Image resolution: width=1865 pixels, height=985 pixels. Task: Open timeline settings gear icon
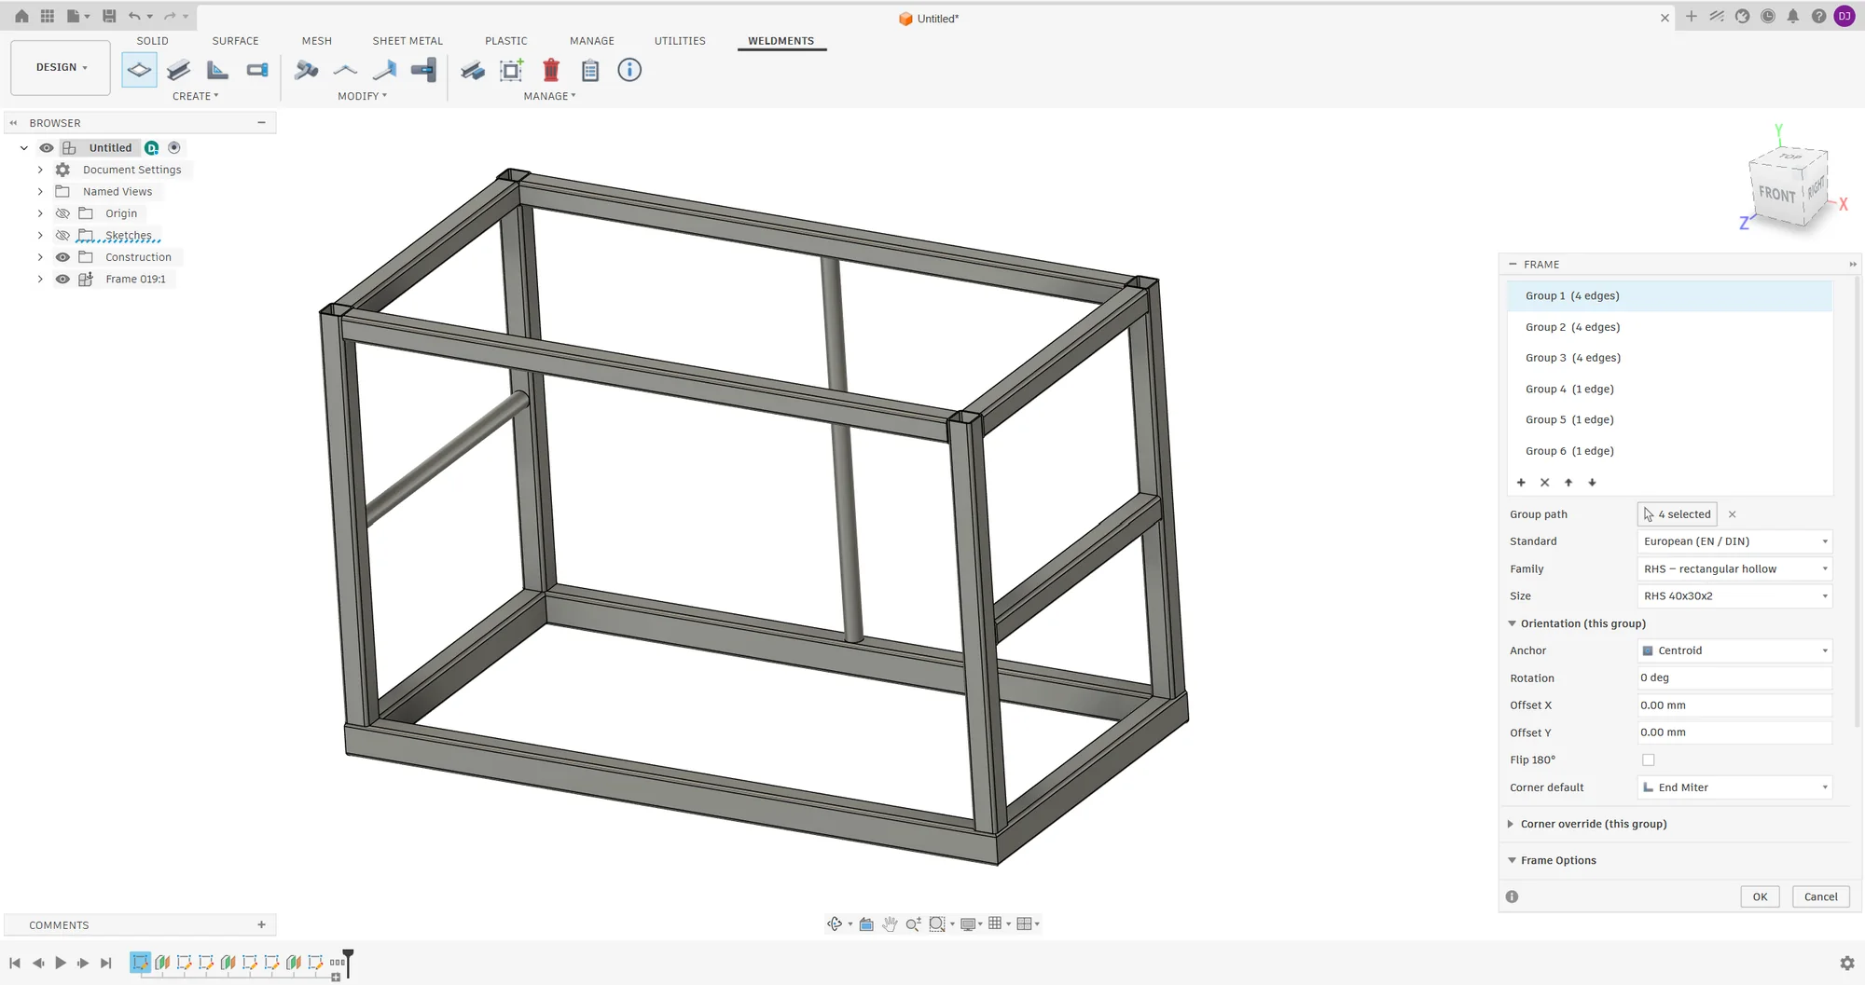tap(1846, 964)
